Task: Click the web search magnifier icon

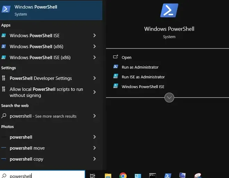Action: [4, 116]
